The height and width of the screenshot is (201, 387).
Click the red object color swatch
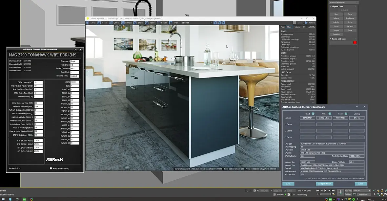click(355, 42)
